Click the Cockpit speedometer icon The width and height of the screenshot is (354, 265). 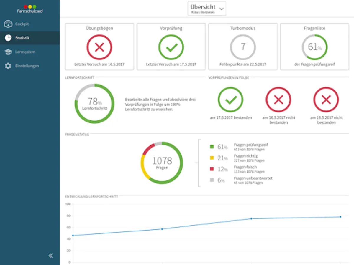pos(8,24)
